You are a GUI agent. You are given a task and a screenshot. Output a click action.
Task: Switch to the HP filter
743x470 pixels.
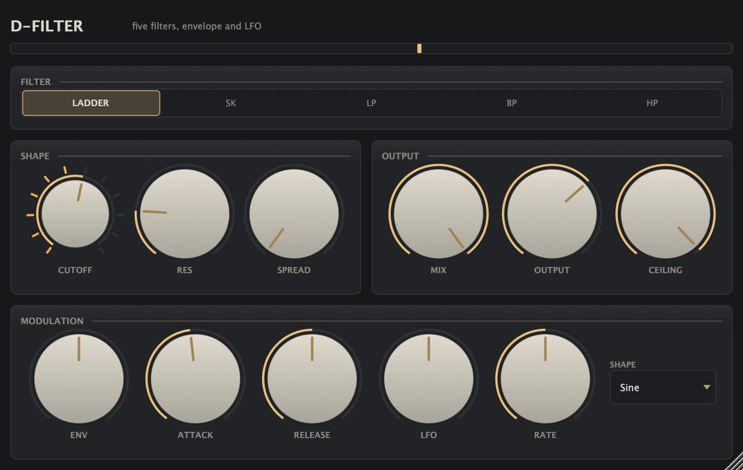point(652,103)
